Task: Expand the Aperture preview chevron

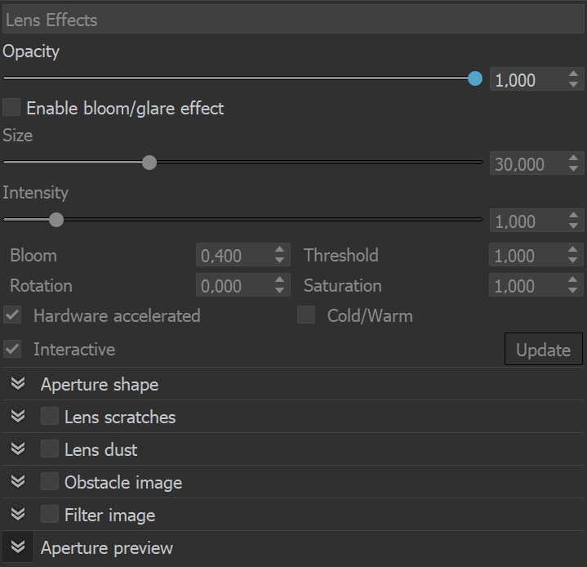Action: click(x=18, y=547)
